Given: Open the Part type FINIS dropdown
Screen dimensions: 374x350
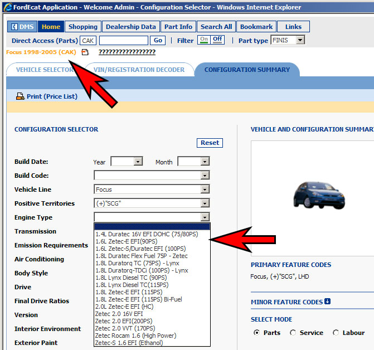Looking at the screenshot, I should click(x=300, y=40).
